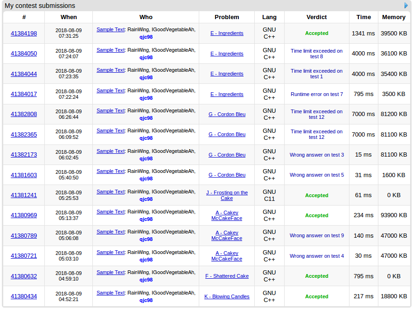Open submission 41384050
The height and width of the screenshot is (309, 412).
tap(24, 54)
